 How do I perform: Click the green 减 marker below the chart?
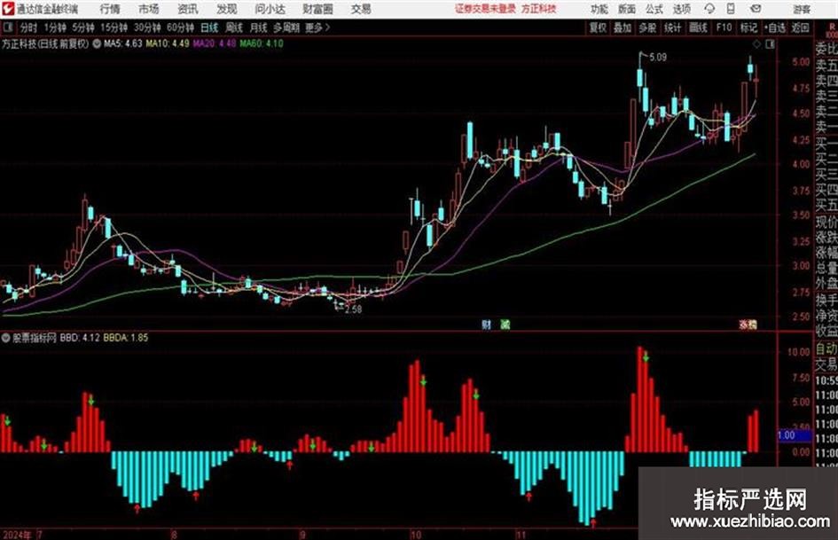[x=505, y=324]
